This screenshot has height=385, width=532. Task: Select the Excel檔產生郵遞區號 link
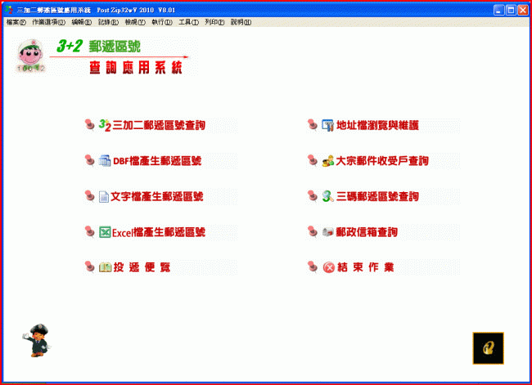coord(158,232)
